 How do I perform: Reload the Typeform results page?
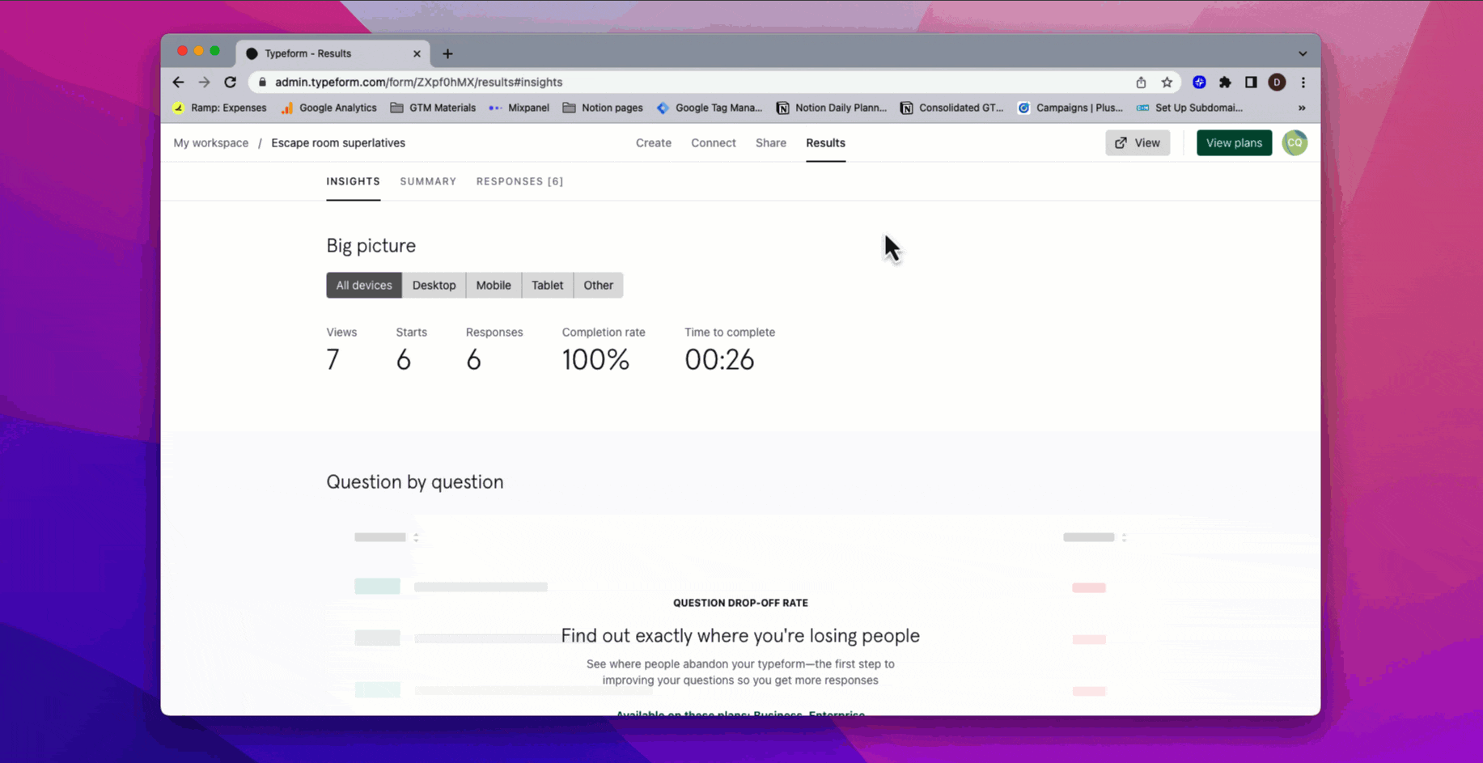(x=230, y=82)
